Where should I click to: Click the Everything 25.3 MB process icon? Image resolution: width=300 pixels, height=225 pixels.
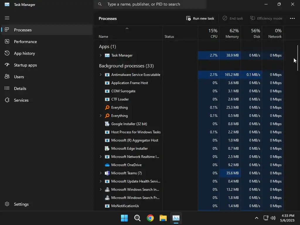(x=107, y=108)
